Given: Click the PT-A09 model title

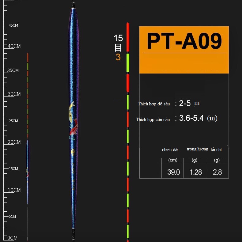Looking at the screenshot, I should pyautogui.click(x=184, y=41).
